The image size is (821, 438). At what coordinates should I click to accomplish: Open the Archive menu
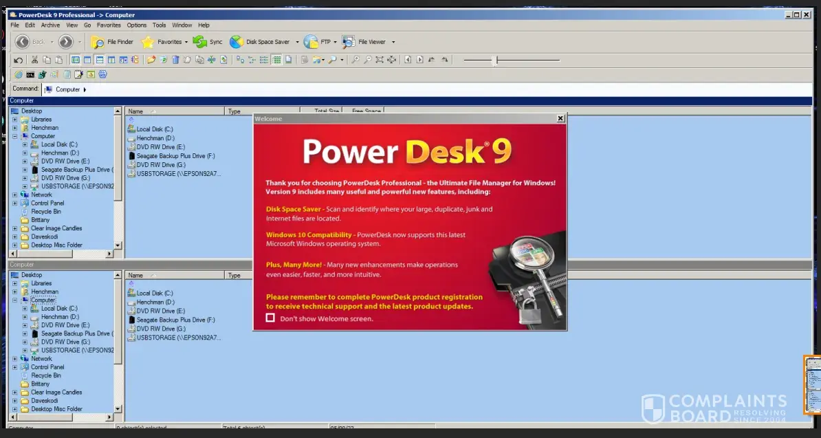tap(50, 25)
